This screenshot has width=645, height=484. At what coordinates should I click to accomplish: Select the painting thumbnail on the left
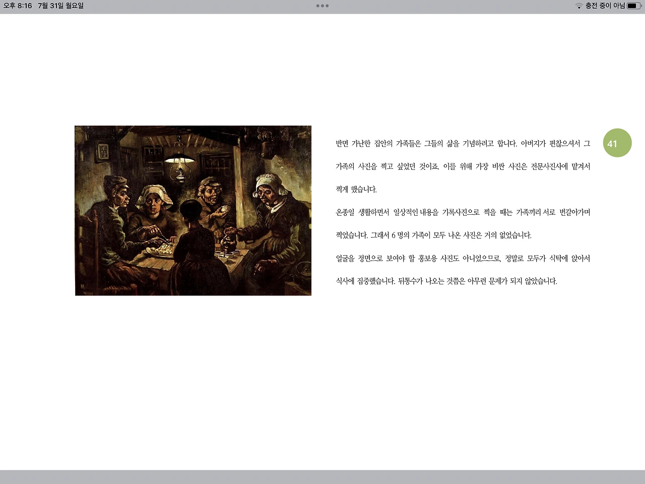pos(192,210)
